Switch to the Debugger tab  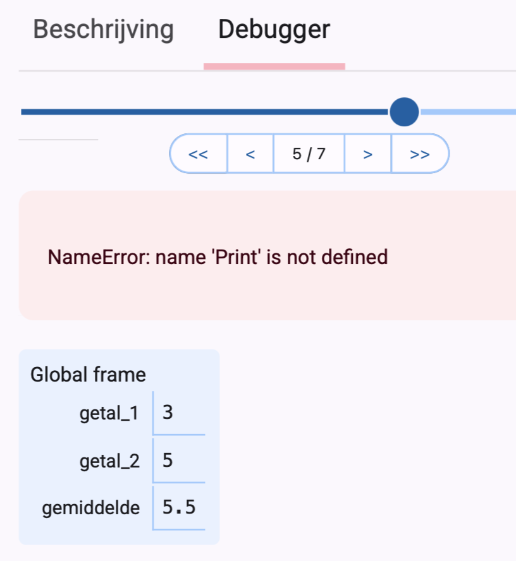pyautogui.click(x=273, y=29)
